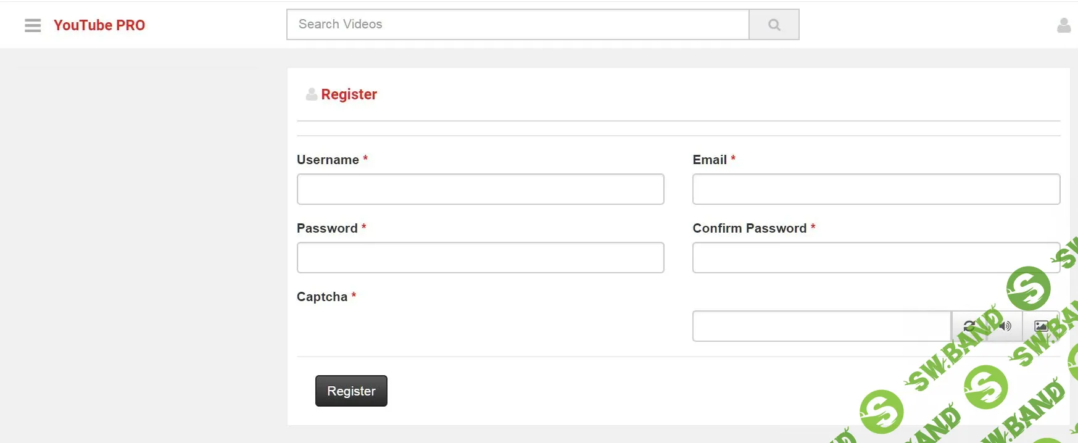
Task: Click the Register heading text
Action: (x=349, y=94)
